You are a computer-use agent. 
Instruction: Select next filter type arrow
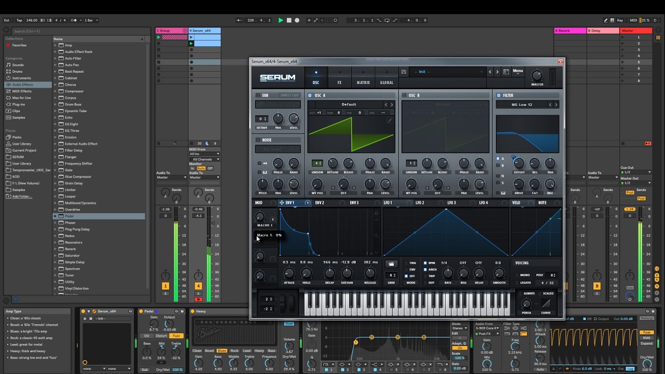pyautogui.click(x=556, y=104)
